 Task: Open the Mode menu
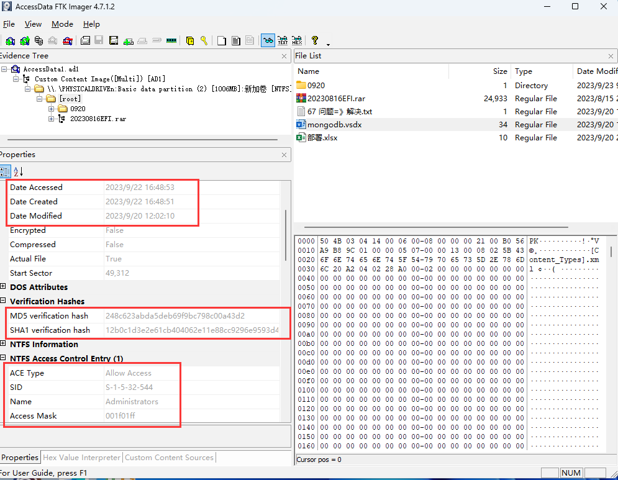[62, 24]
